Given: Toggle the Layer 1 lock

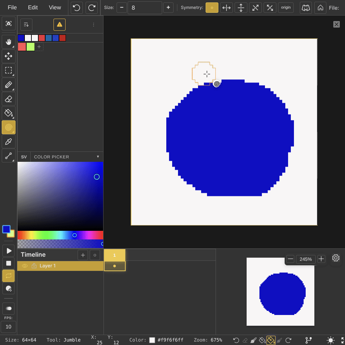Looking at the screenshot, I should pos(34,266).
